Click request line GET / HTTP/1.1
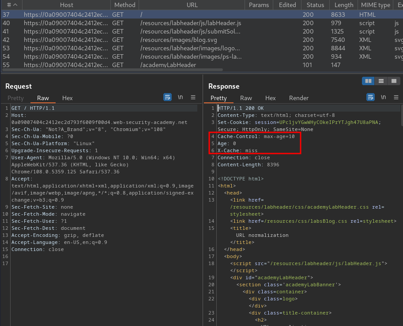 click(33, 108)
